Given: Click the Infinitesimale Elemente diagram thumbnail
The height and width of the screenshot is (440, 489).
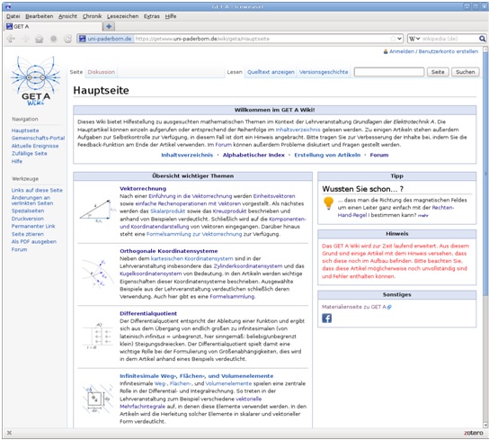Looking at the screenshot, I should [x=97, y=399].
